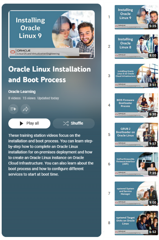Click index number 8 in the video list
Image resolution: width=159 pixels, height=240 pixels.
click(x=109, y=223)
